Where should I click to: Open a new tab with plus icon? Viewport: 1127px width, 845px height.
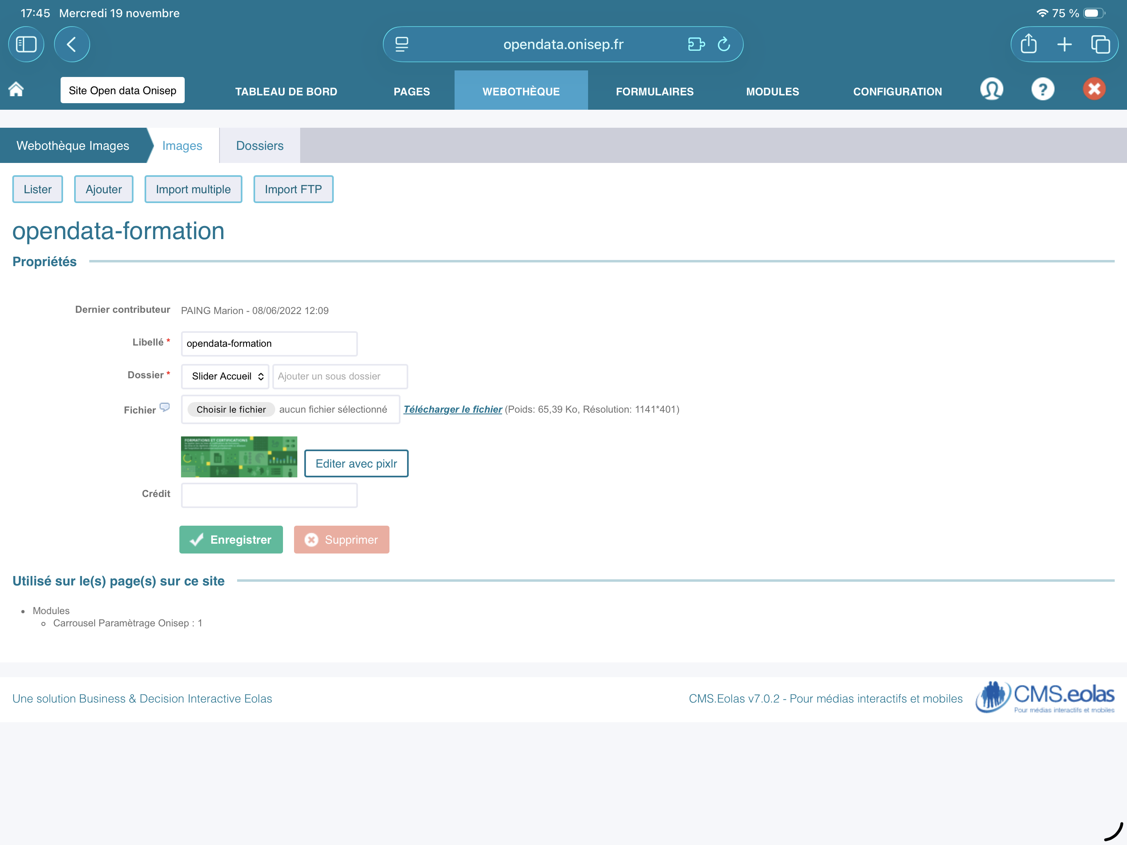(1064, 44)
